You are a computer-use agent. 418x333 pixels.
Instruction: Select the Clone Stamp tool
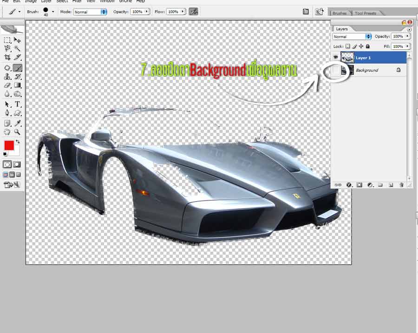click(7, 77)
